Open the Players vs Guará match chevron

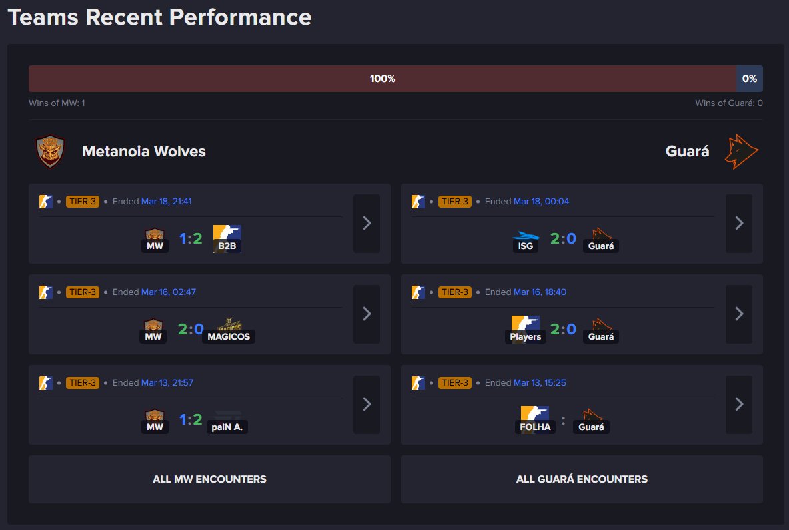point(738,314)
